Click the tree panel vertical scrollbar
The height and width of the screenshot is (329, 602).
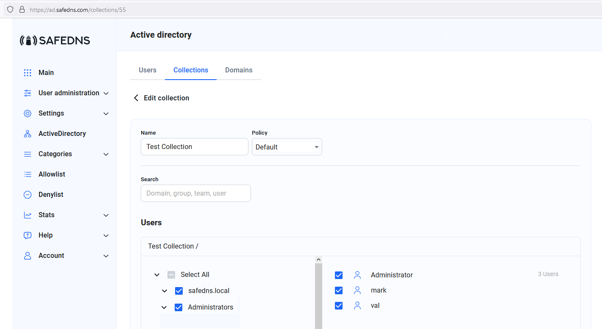[319, 296]
